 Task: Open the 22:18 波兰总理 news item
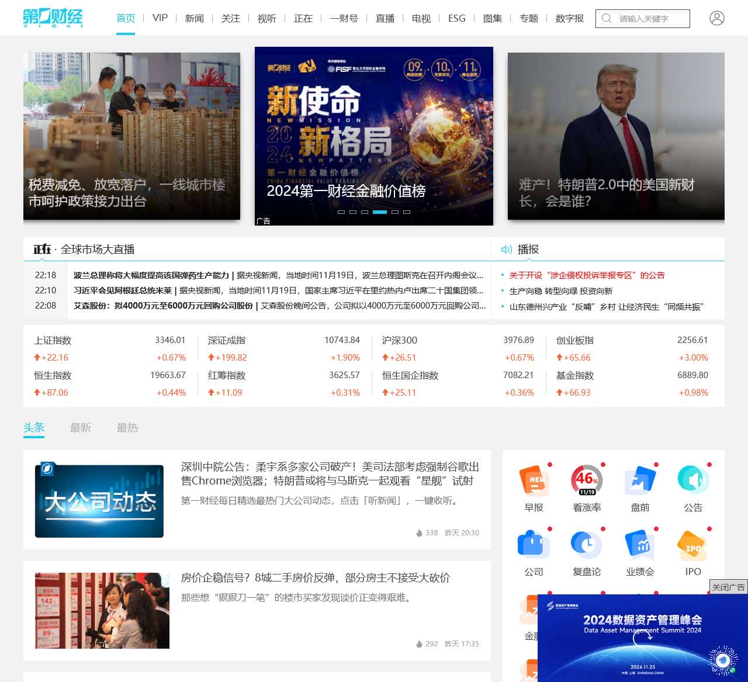click(x=278, y=275)
